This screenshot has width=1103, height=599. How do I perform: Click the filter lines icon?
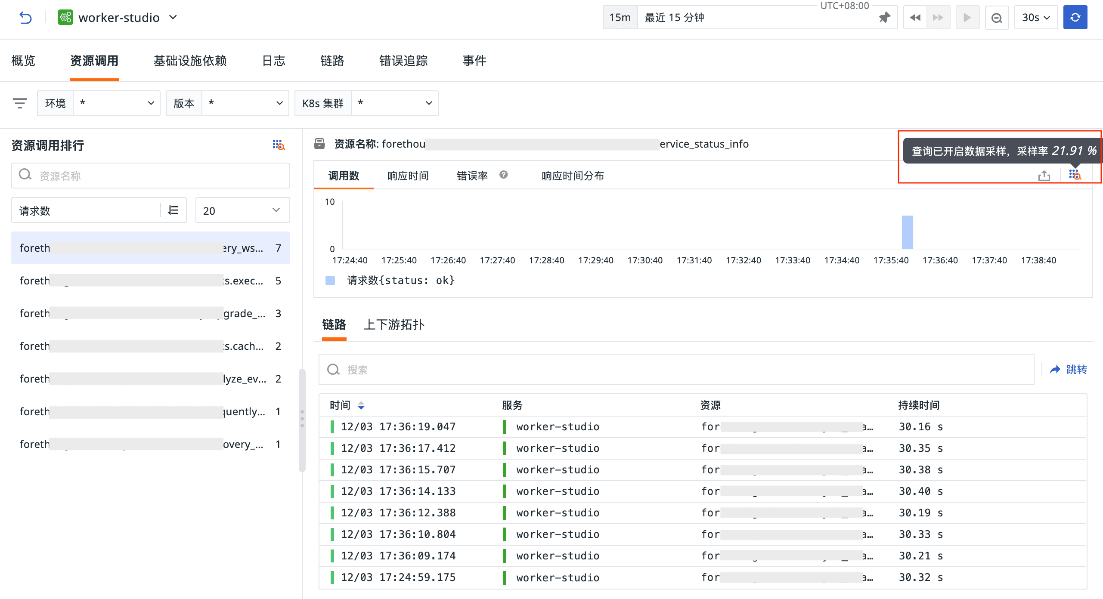pyautogui.click(x=20, y=103)
